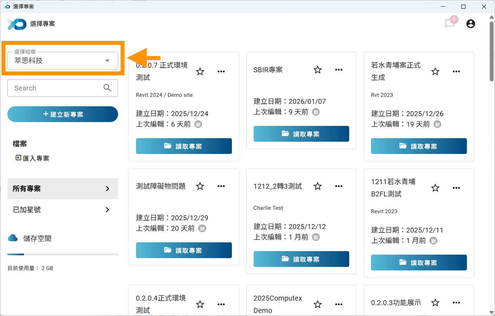Star the SBIR專案 project
The image size is (495, 316).
(318, 70)
